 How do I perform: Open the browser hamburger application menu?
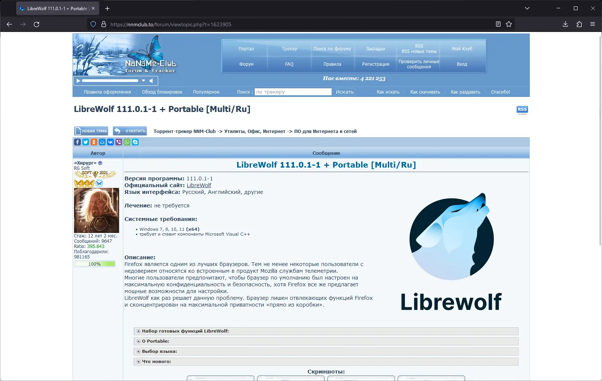593,24
